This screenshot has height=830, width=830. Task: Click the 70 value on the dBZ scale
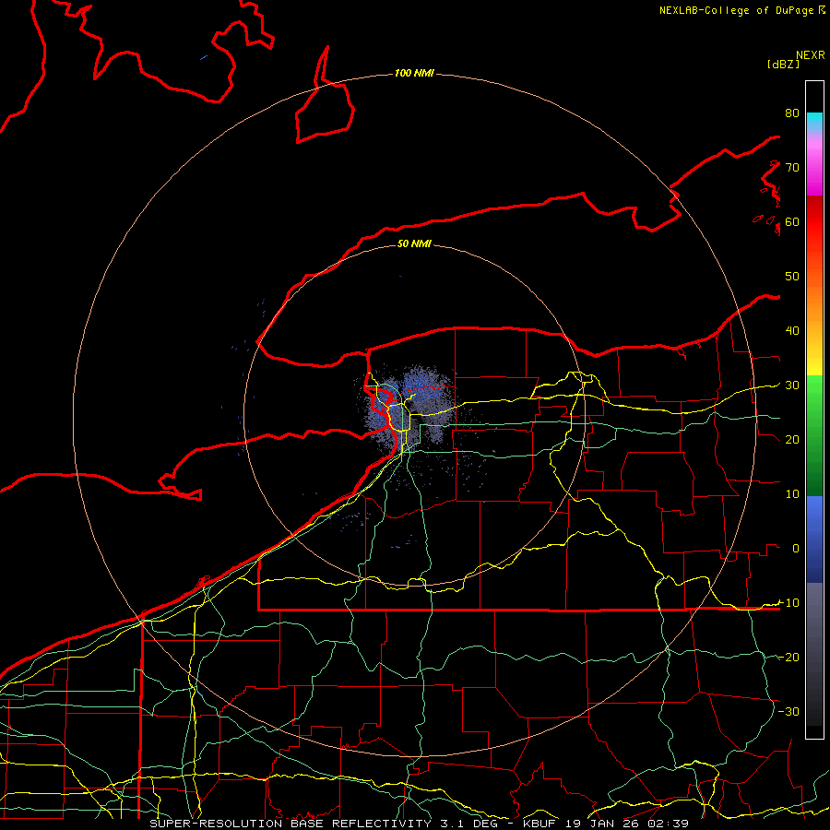tap(792, 167)
